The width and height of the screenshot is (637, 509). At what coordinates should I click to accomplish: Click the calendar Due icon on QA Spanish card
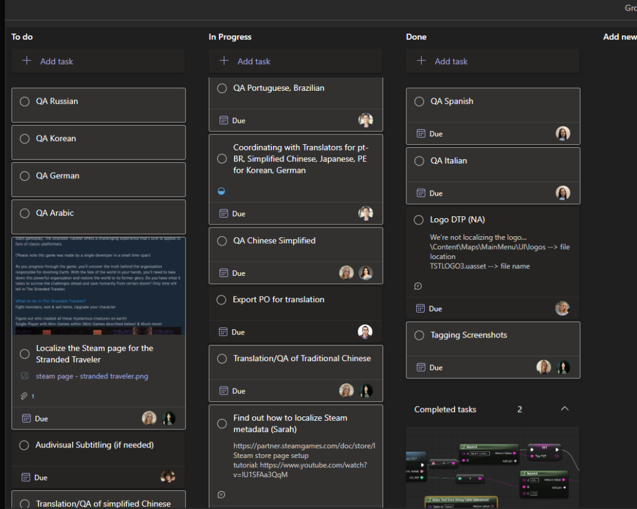[421, 134]
